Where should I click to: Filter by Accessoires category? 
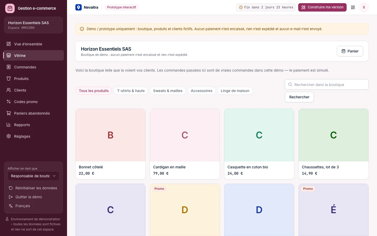click(x=202, y=91)
